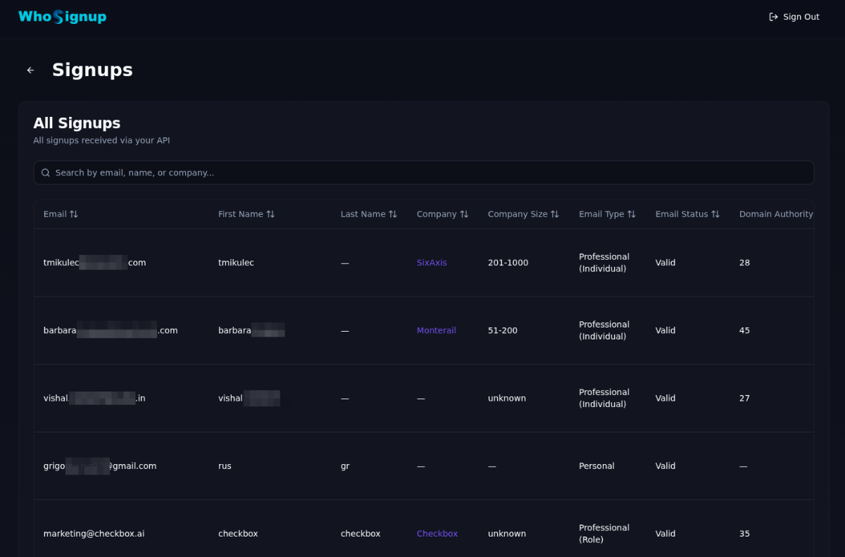Click the back arrow next to Signups
The height and width of the screenshot is (557, 845).
coord(30,70)
